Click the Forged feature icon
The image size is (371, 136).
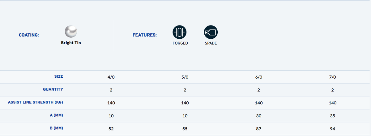pyautogui.click(x=180, y=32)
